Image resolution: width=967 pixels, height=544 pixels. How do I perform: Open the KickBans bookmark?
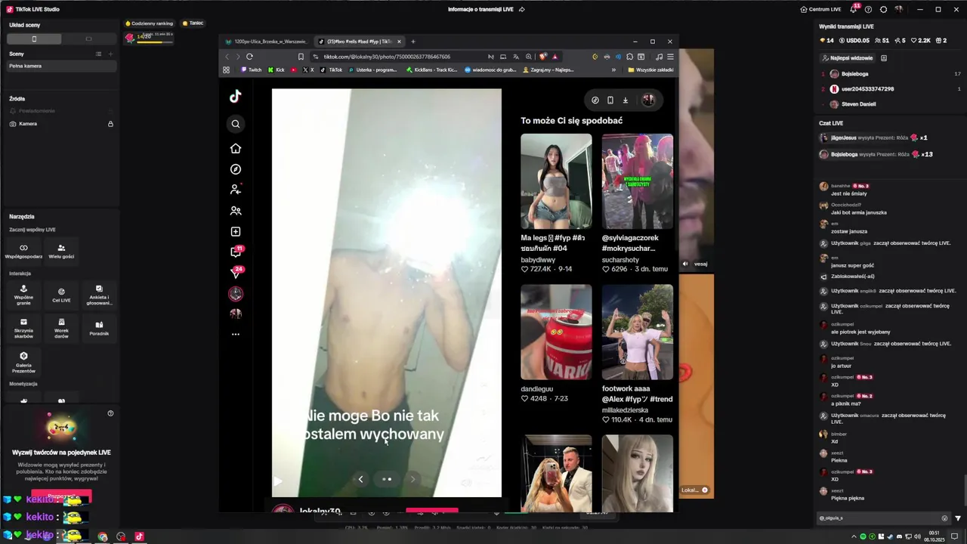coord(432,70)
